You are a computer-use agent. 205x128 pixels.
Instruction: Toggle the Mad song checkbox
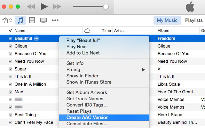(10, 92)
